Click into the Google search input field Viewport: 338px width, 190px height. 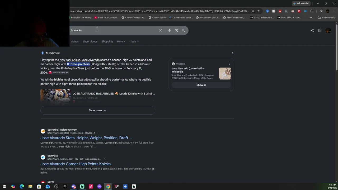click(114, 30)
